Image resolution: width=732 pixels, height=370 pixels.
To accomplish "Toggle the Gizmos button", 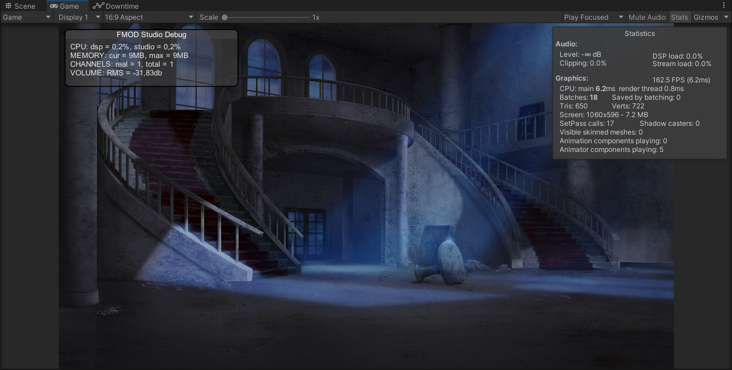I will point(706,17).
